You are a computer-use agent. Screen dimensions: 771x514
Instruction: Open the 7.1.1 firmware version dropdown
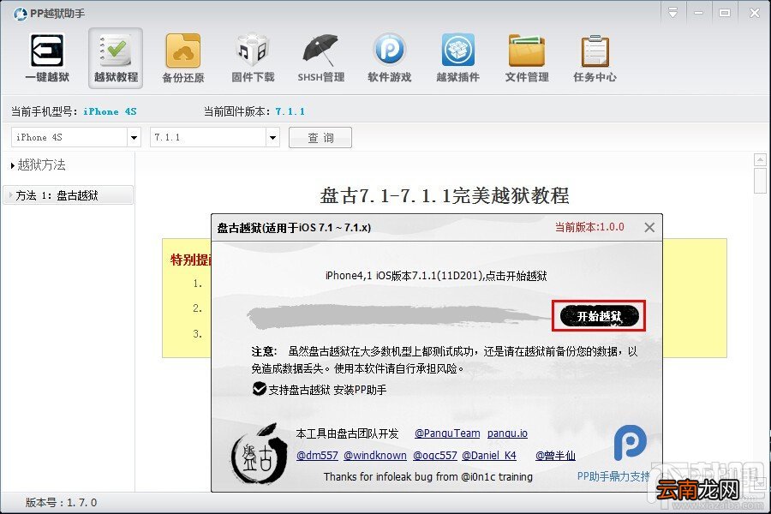click(272, 137)
